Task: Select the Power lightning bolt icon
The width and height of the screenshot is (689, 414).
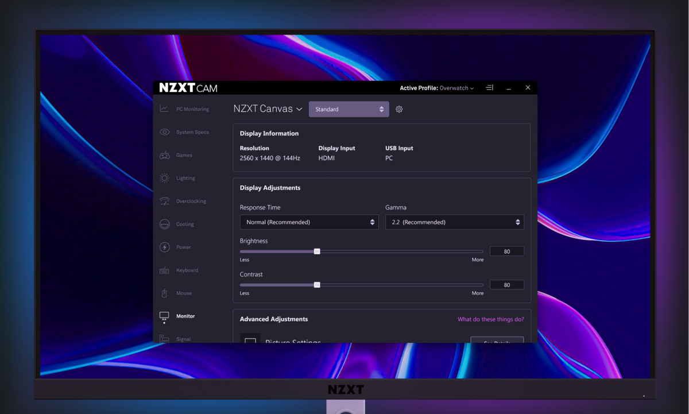Action: coord(164,247)
